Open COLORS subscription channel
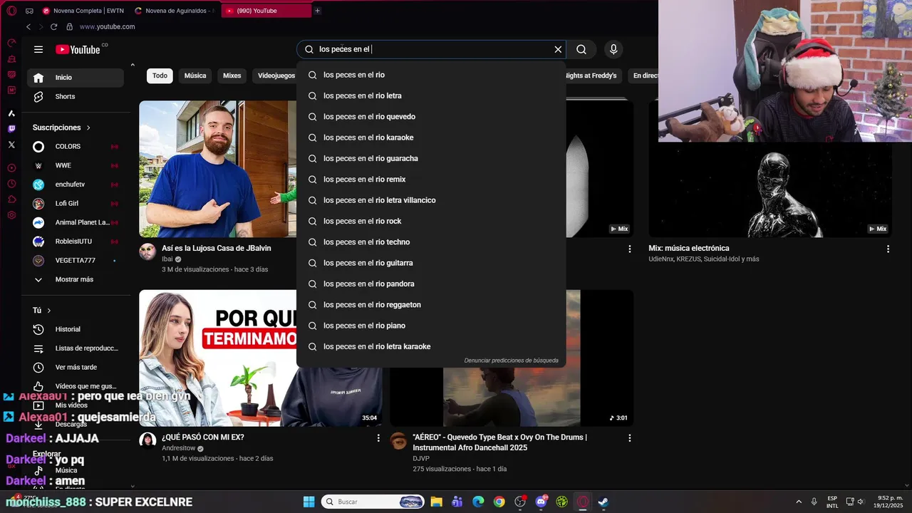The image size is (912, 513). pyautogui.click(x=76, y=147)
